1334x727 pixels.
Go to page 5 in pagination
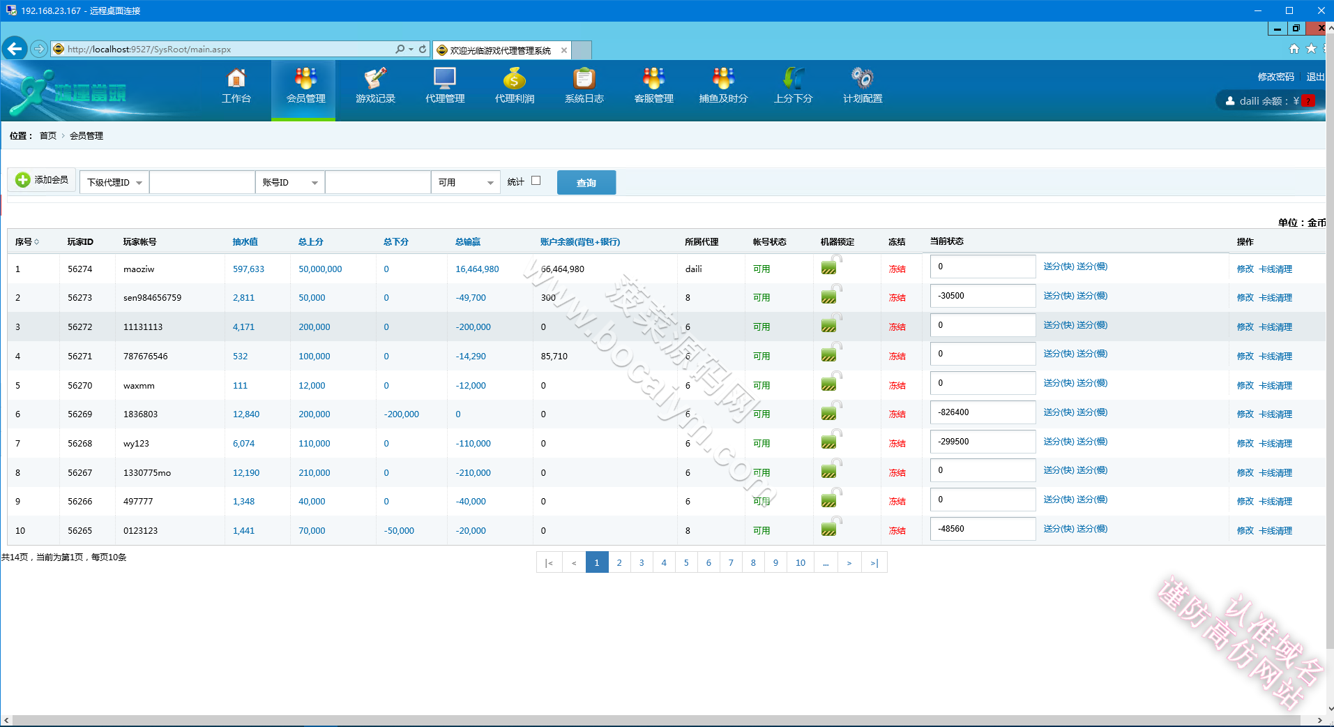(x=686, y=563)
